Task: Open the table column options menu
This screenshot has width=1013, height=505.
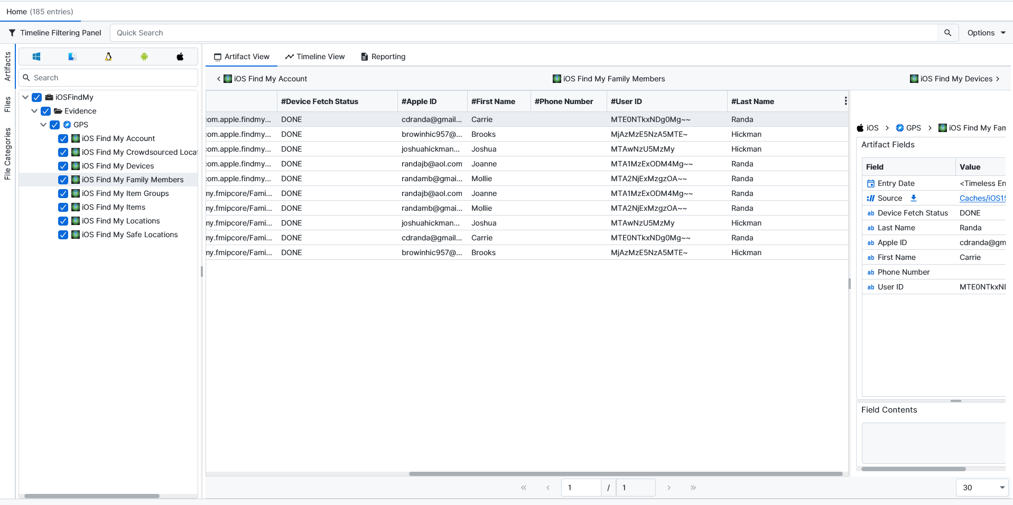Action: (x=845, y=101)
